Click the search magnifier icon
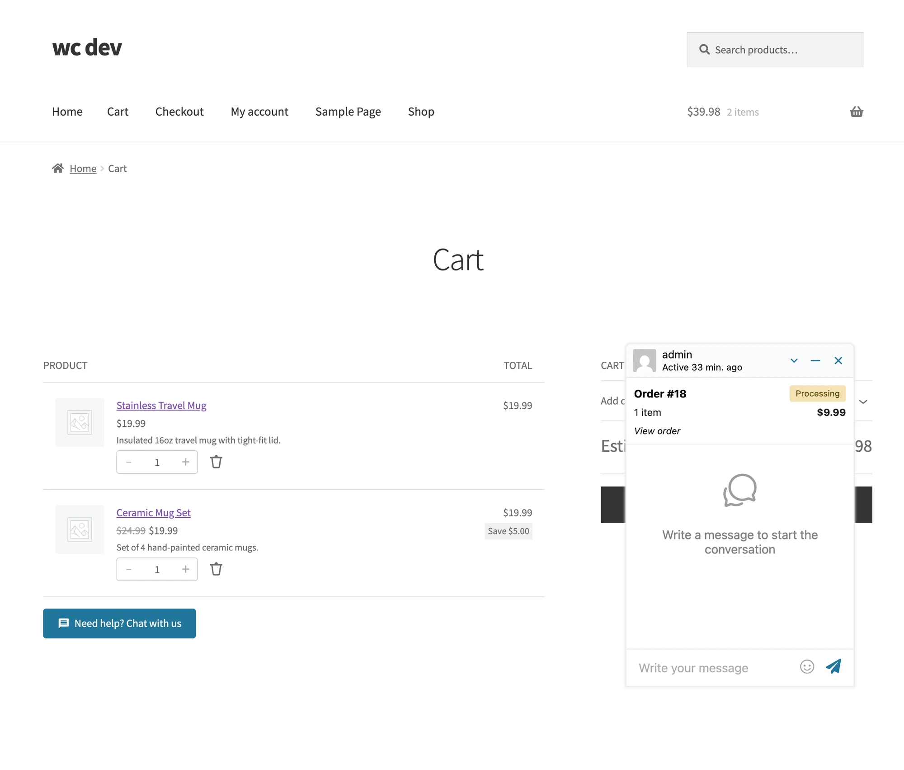This screenshot has width=904, height=770. pyautogui.click(x=704, y=49)
